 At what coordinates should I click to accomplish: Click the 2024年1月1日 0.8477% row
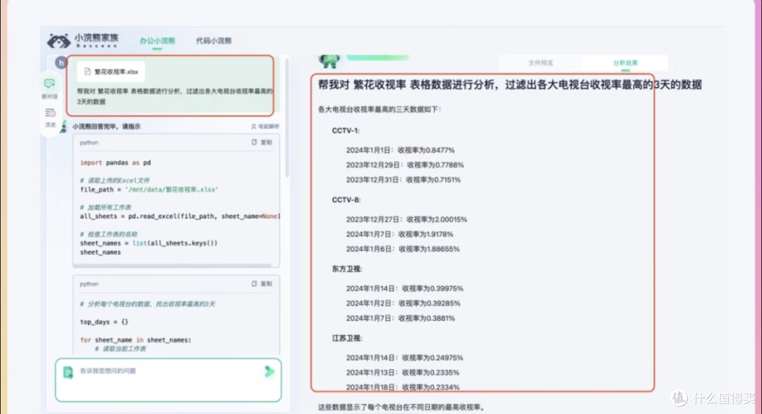[400, 150]
